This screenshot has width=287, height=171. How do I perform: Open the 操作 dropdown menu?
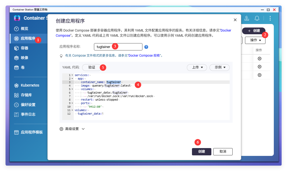click(x=255, y=40)
